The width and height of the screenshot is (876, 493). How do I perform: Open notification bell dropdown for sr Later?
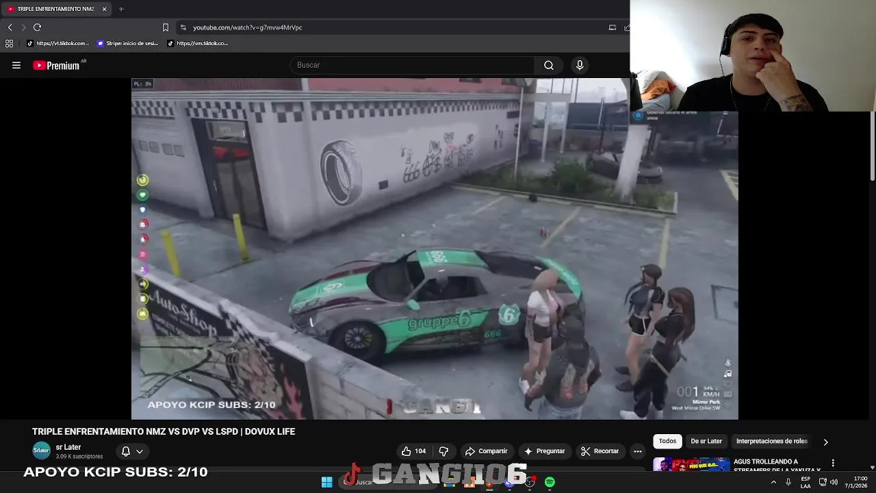click(132, 451)
